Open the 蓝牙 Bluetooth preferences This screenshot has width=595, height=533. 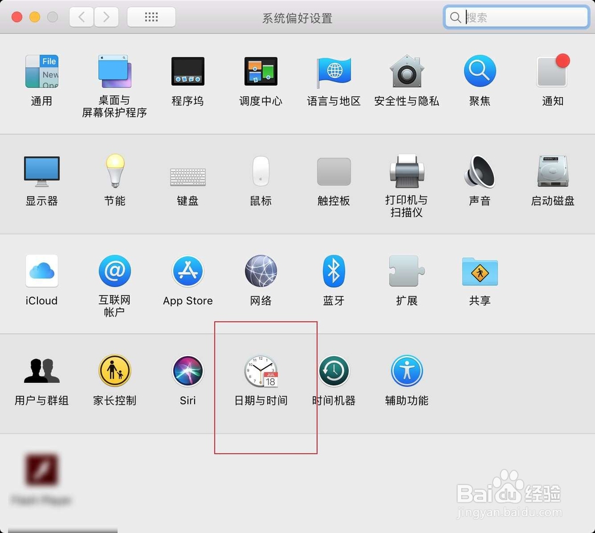[333, 271]
